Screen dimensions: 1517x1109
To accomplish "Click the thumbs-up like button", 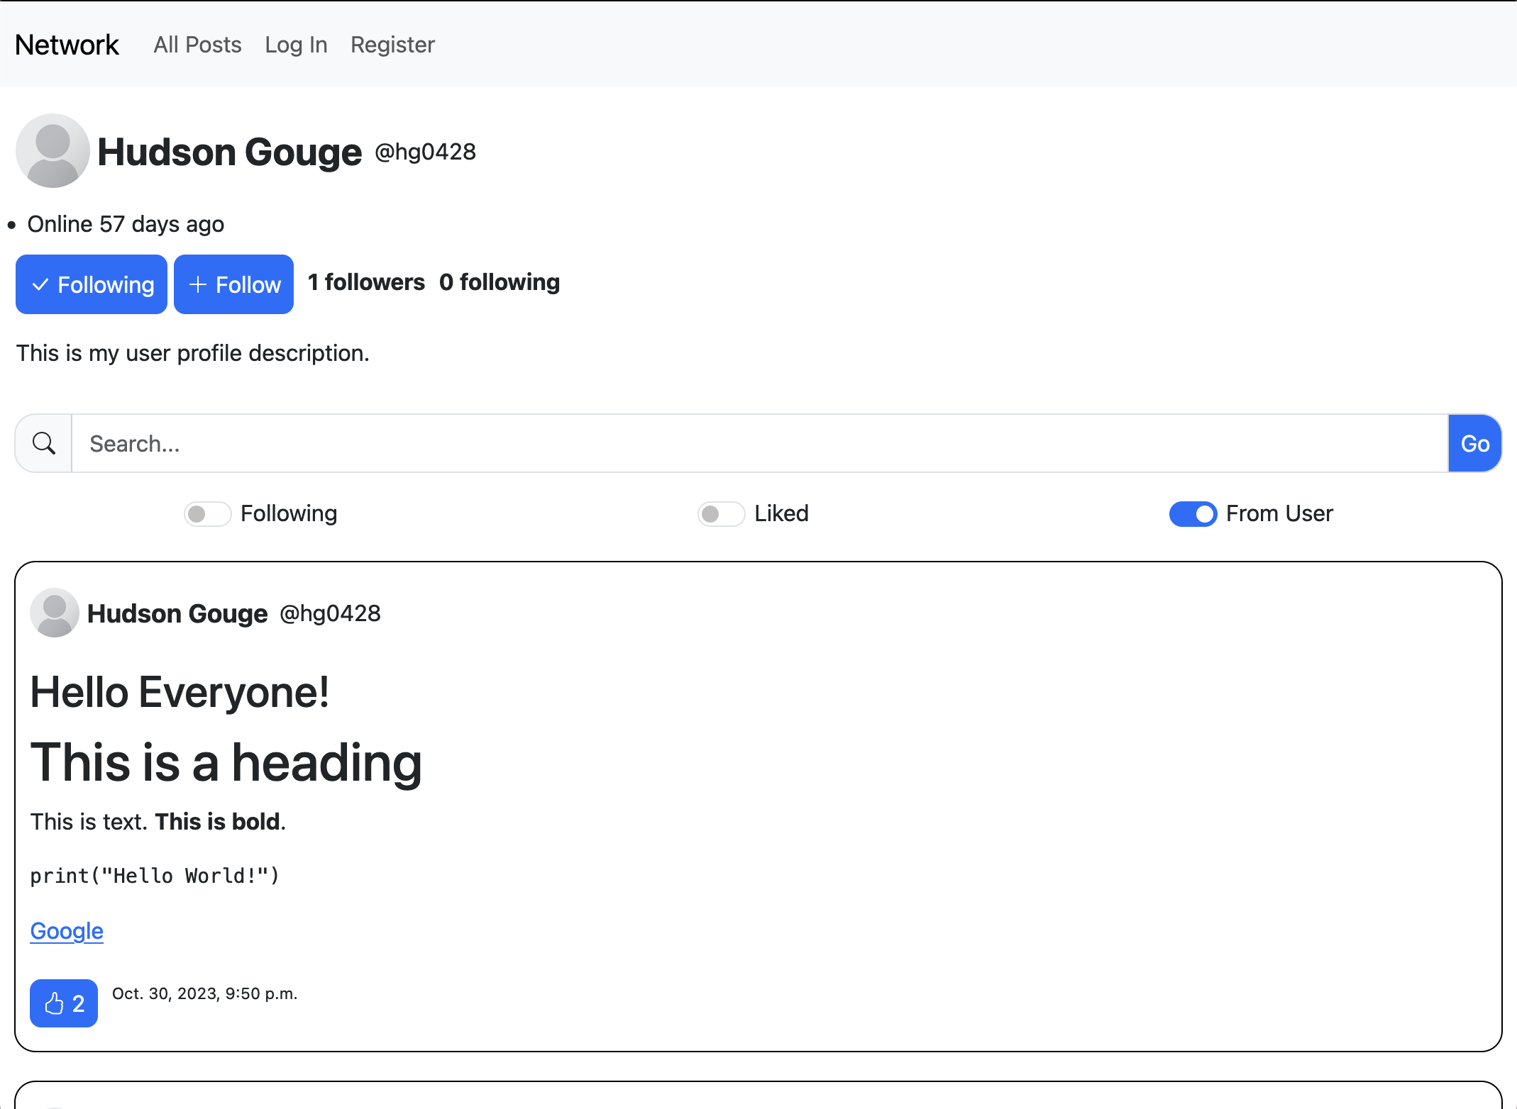I will point(64,1003).
